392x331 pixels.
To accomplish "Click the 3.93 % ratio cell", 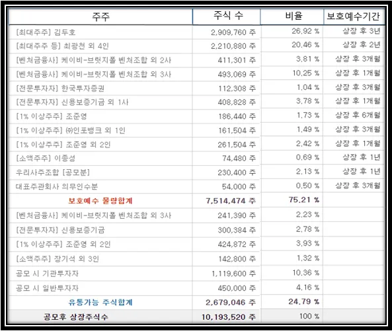I will 308,243.
